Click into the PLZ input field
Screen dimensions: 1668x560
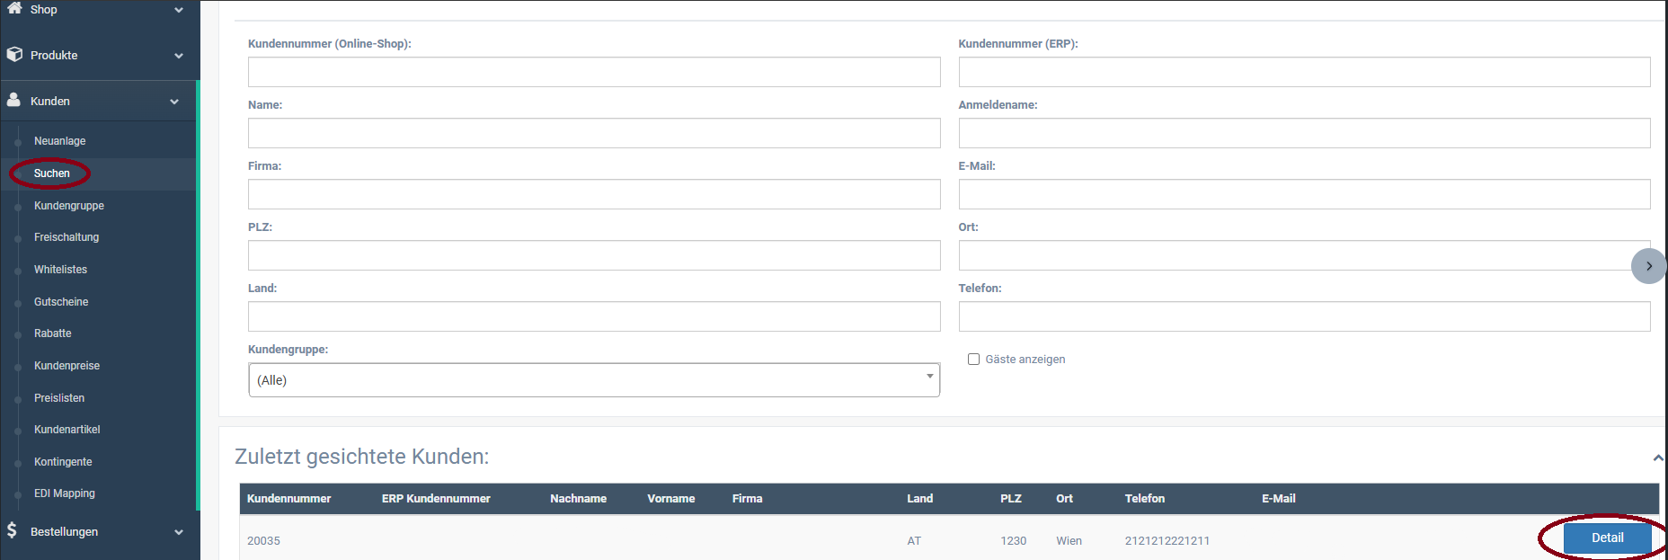594,255
